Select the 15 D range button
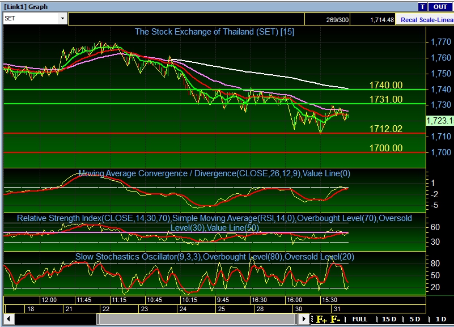The width and height of the screenshot is (454, 327). 389,319
